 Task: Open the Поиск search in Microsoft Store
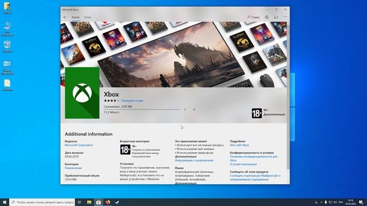click(x=253, y=17)
